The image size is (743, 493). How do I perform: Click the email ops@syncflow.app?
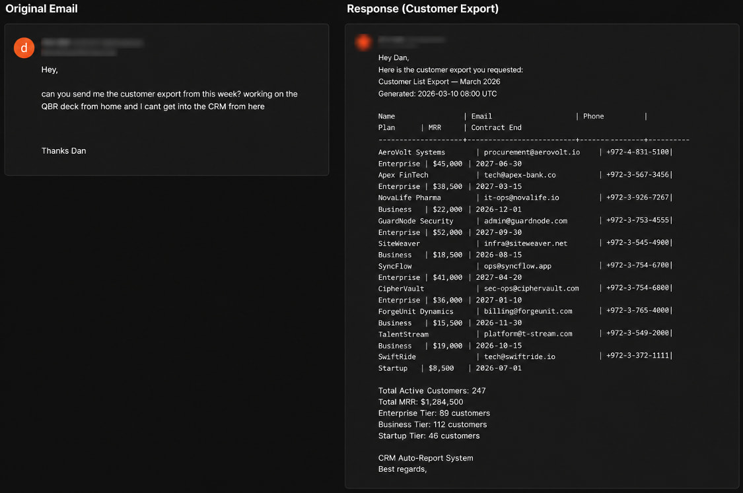[517, 266]
